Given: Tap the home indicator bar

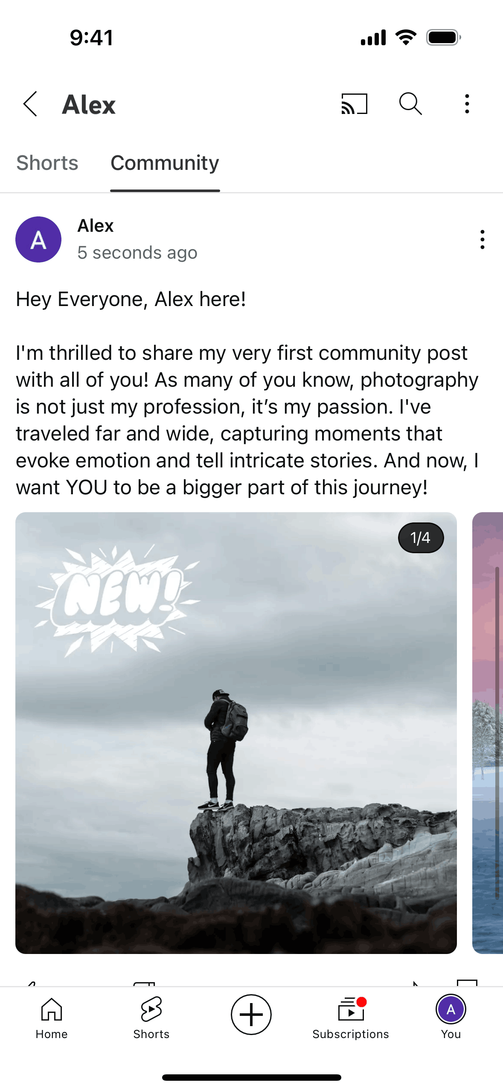Looking at the screenshot, I should click(251, 1077).
